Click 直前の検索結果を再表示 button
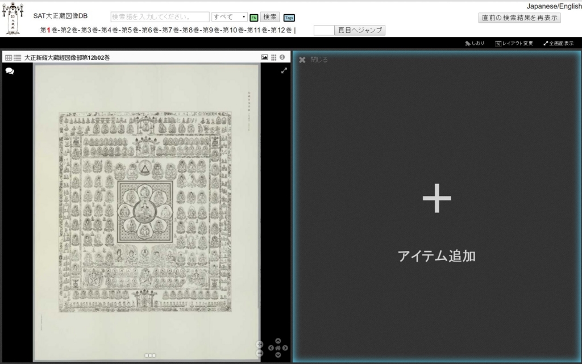Screen dimensions: 582x364 519,18
